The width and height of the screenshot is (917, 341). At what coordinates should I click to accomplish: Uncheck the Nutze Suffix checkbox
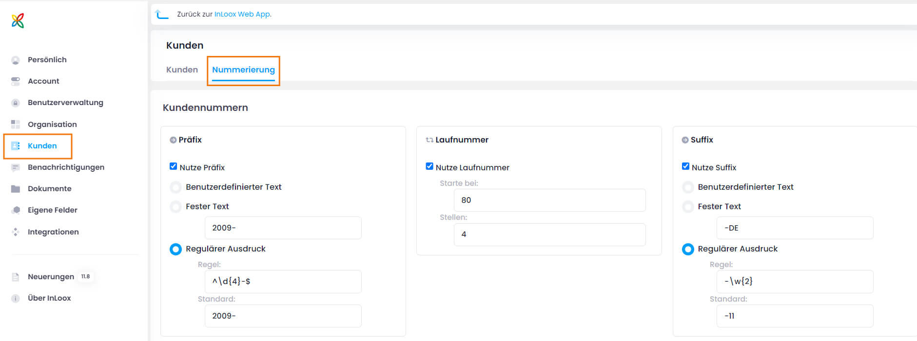click(x=685, y=166)
